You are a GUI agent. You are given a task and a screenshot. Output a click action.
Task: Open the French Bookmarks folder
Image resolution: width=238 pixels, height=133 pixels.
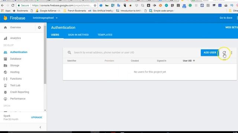(75, 11)
